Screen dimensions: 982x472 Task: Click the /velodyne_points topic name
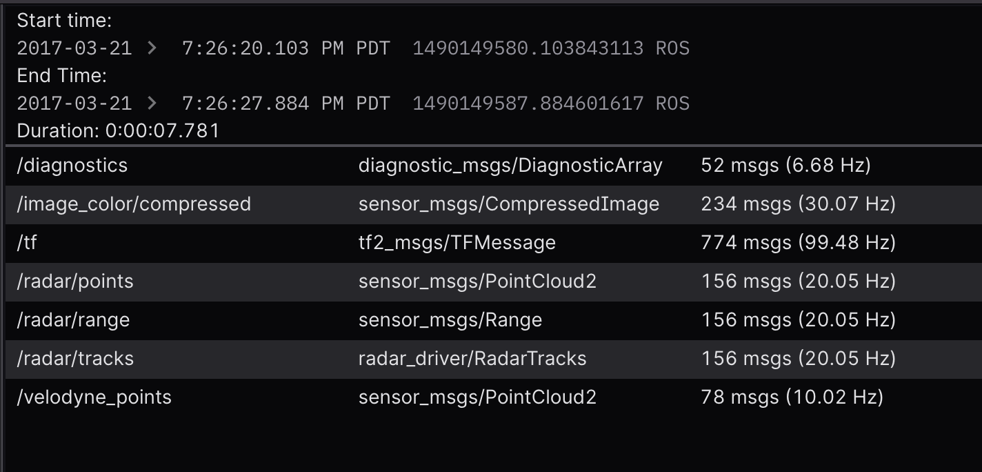(x=94, y=397)
